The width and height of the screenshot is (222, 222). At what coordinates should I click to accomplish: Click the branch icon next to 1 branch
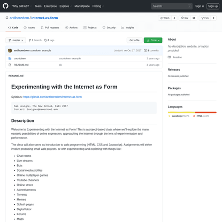click(x=30, y=40)
